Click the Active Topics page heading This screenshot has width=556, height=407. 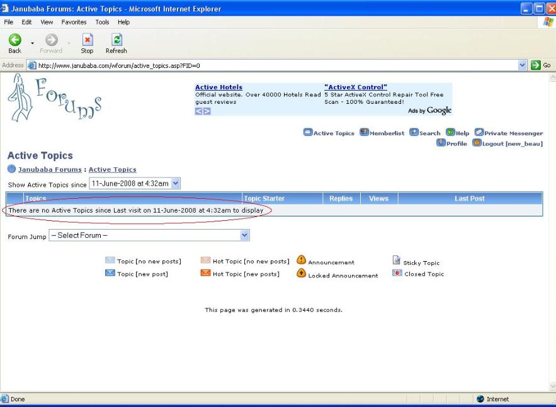[40, 155]
